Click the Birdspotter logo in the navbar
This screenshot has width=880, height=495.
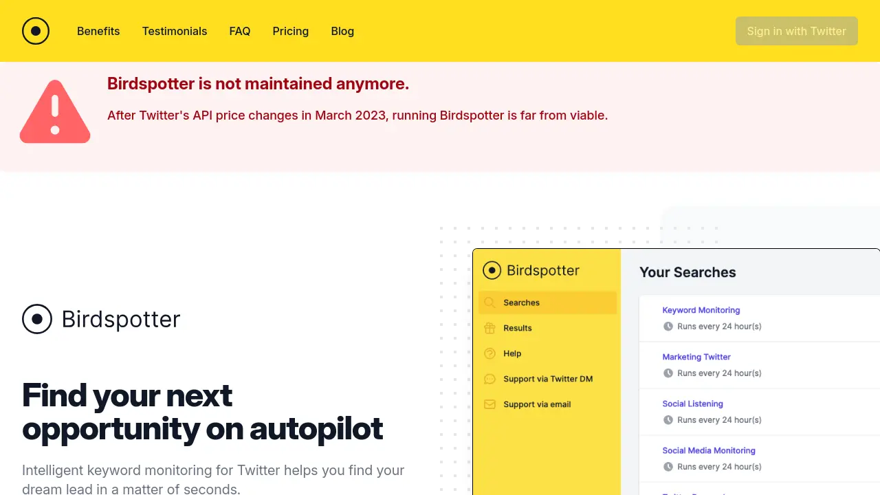click(x=36, y=31)
